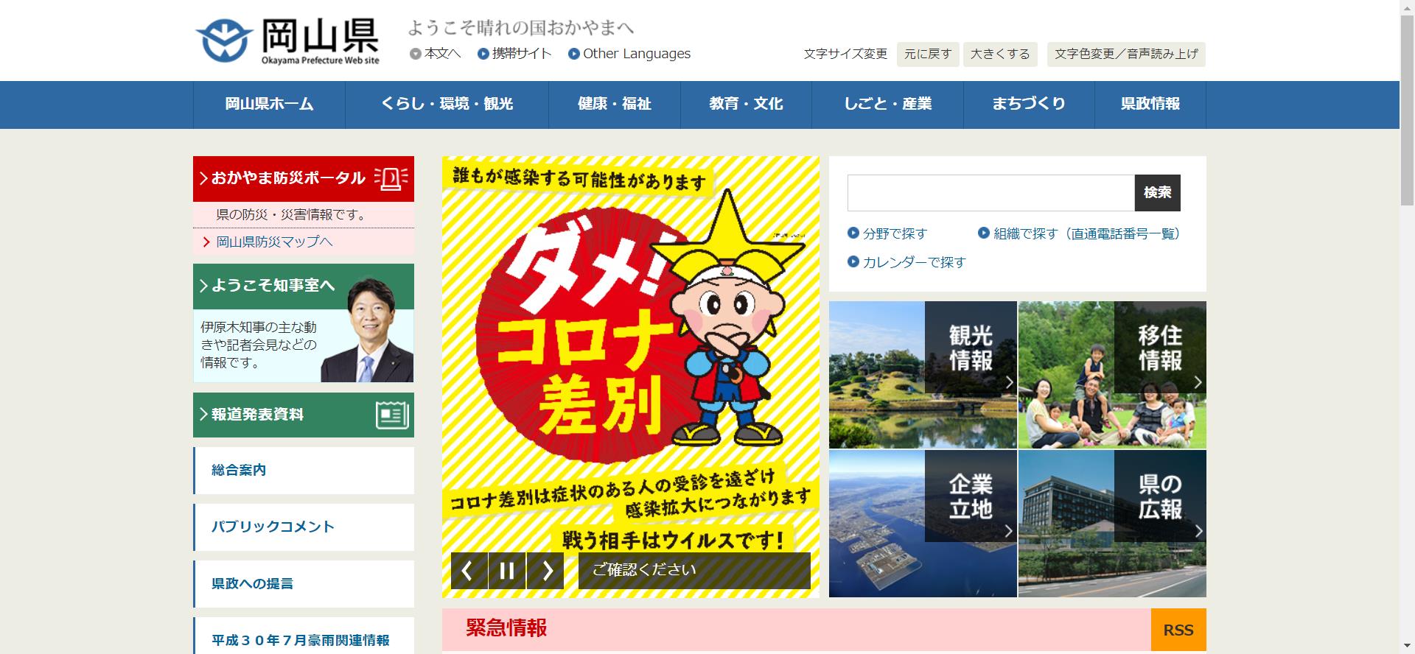Click the chevron on 企業立地 tile
The width and height of the screenshot is (1415, 654).
[1009, 531]
